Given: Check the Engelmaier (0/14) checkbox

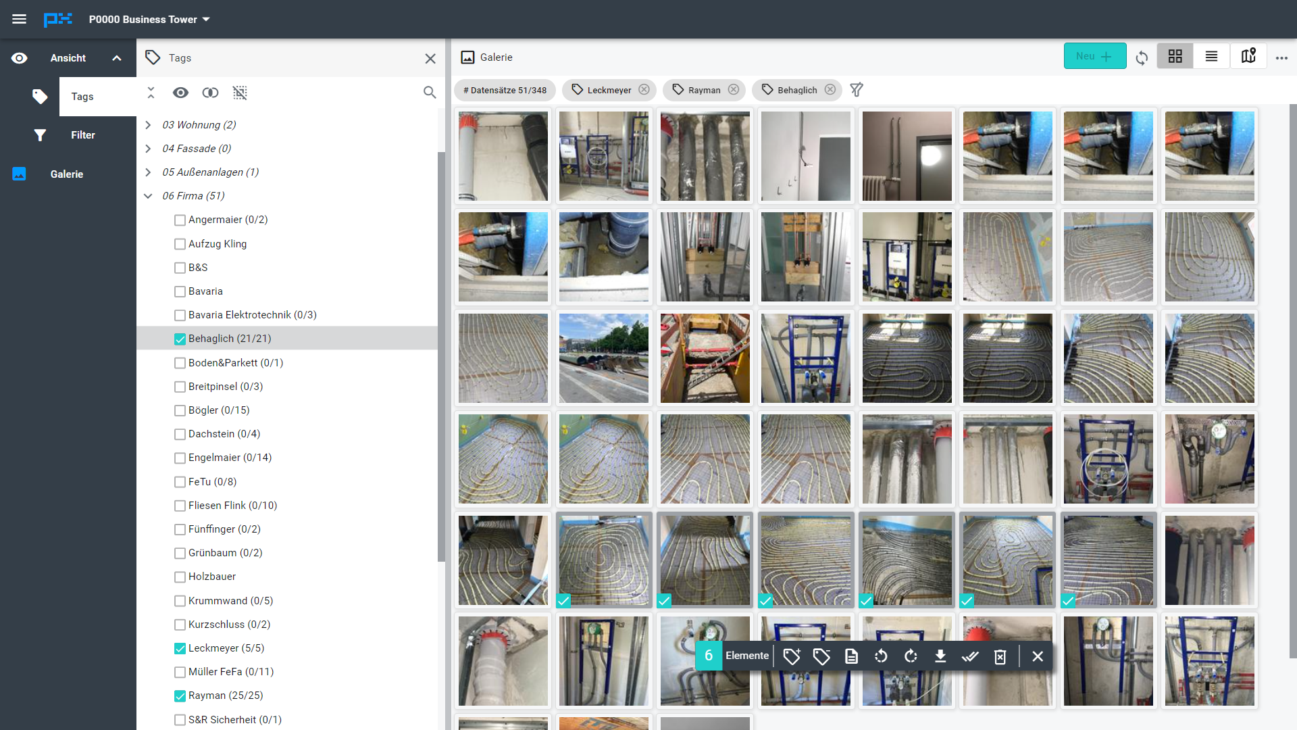Looking at the screenshot, I should point(180,458).
